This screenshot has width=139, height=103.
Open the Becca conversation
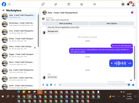tap(19, 63)
